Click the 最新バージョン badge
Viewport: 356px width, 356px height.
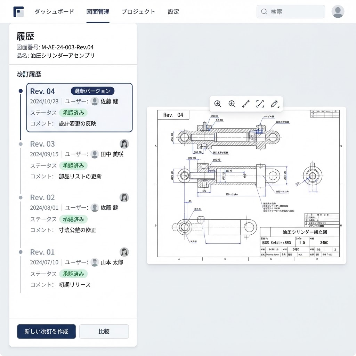[92, 91]
